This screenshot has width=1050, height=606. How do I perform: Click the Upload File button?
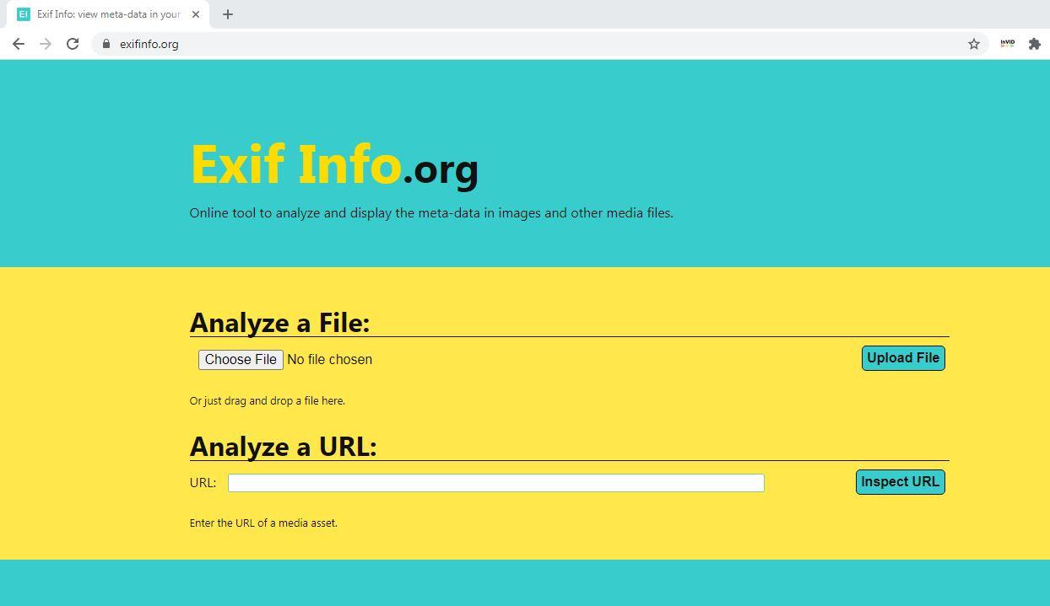[x=903, y=358]
